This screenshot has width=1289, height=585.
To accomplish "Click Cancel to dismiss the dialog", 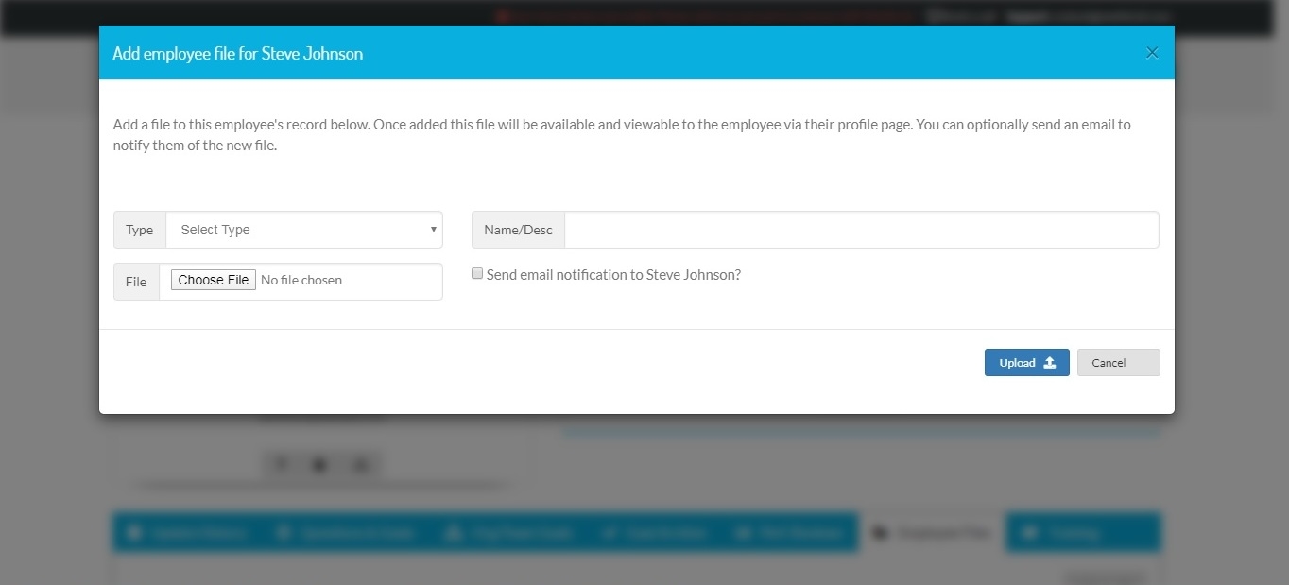I will tap(1118, 362).
